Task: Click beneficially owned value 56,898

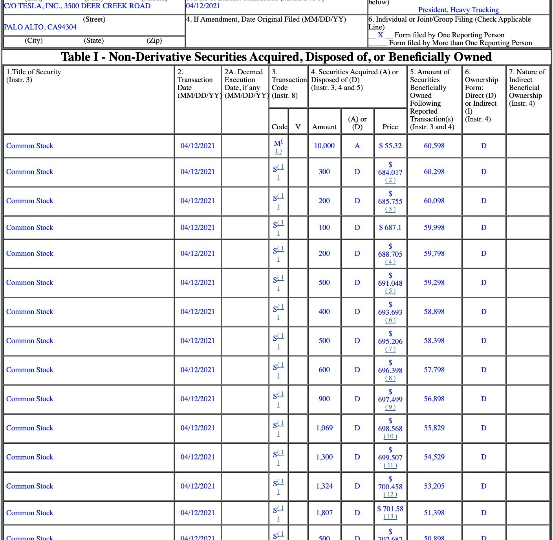Action: (434, 399)
